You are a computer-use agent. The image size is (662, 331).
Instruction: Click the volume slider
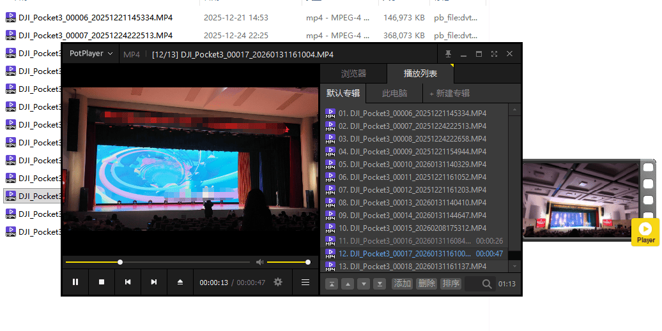click(288, 262)
